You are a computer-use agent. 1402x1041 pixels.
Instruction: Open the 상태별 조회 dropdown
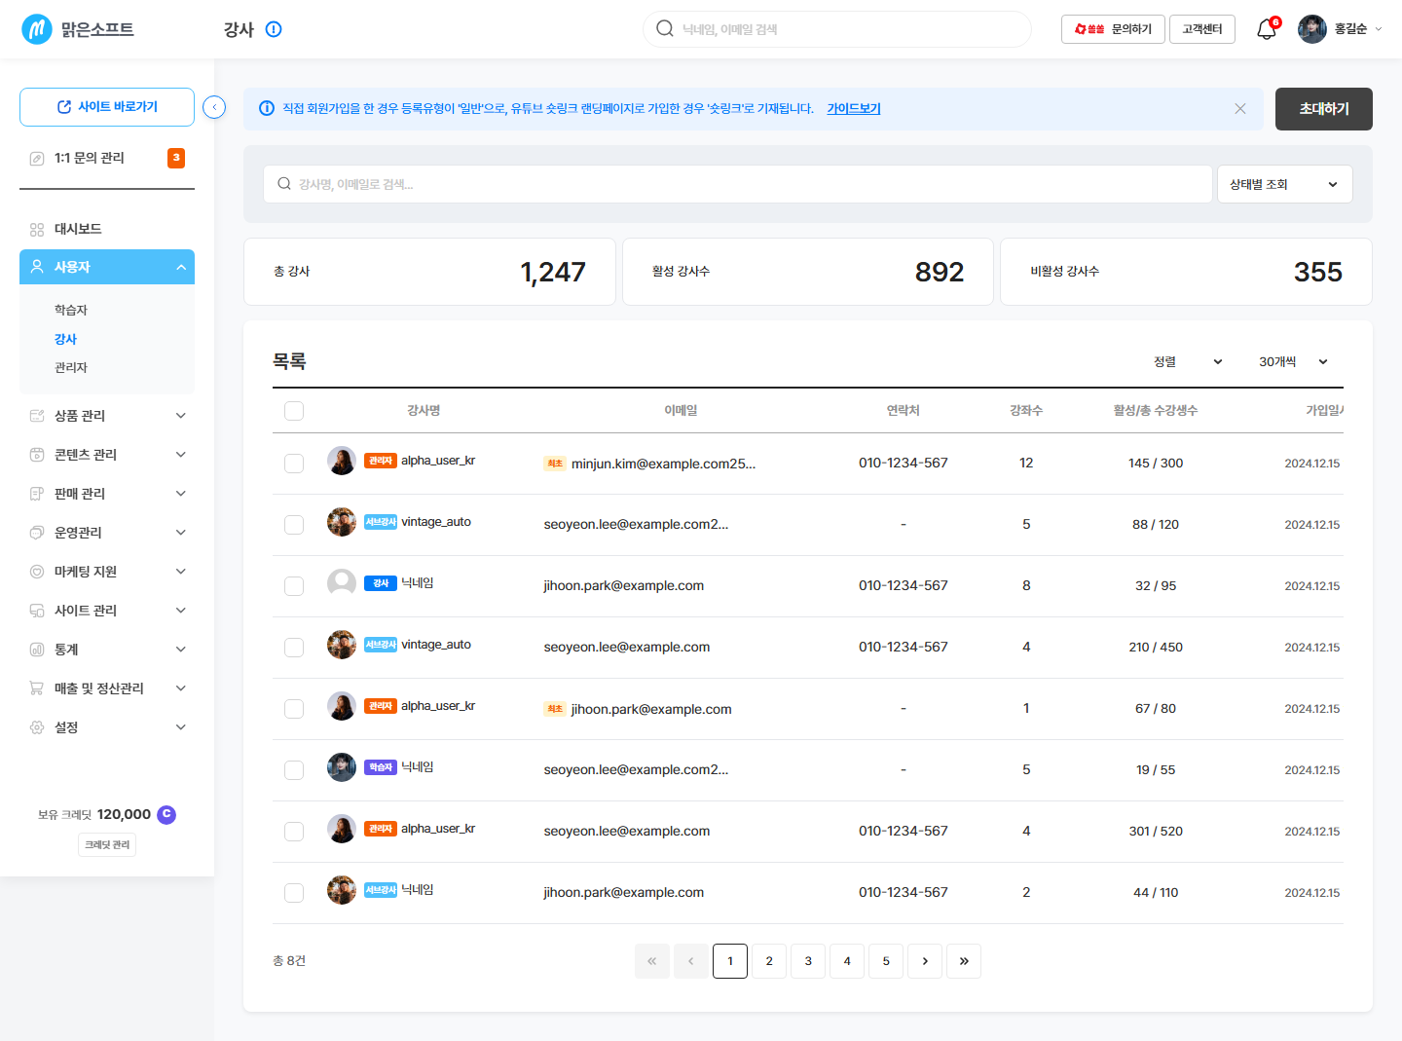tap(1285, 184)
